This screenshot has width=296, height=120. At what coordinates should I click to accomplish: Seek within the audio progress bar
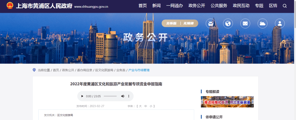pos(110,96)
